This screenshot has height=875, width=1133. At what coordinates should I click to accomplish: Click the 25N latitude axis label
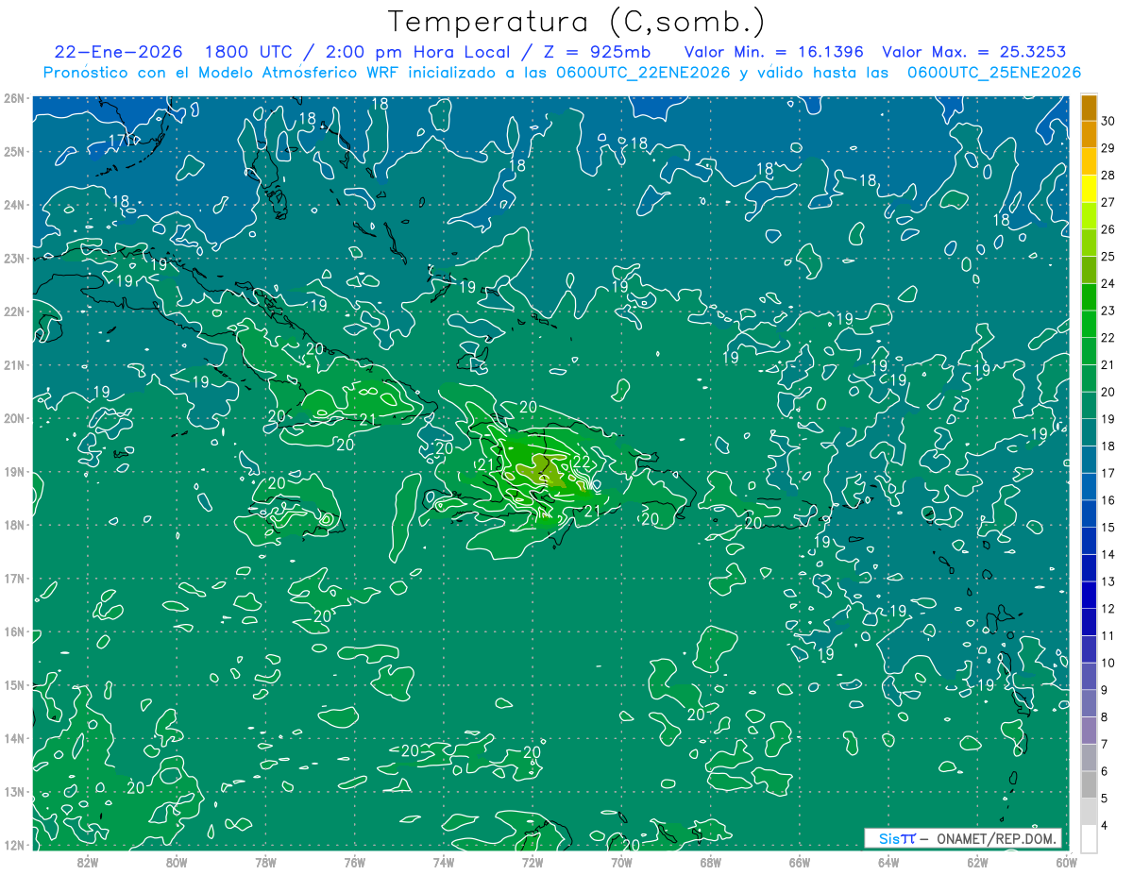13,151
